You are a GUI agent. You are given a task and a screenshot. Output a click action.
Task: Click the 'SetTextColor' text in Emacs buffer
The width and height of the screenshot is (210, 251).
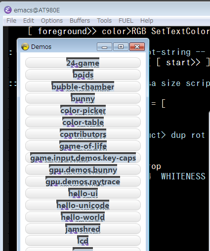coord(180,31)
